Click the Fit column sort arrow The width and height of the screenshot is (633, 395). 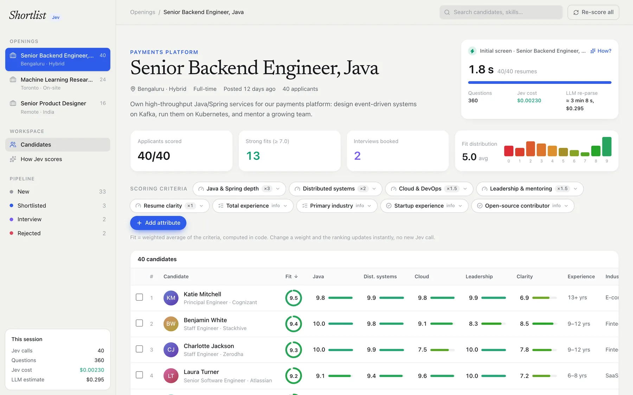[x=296, y=276]
